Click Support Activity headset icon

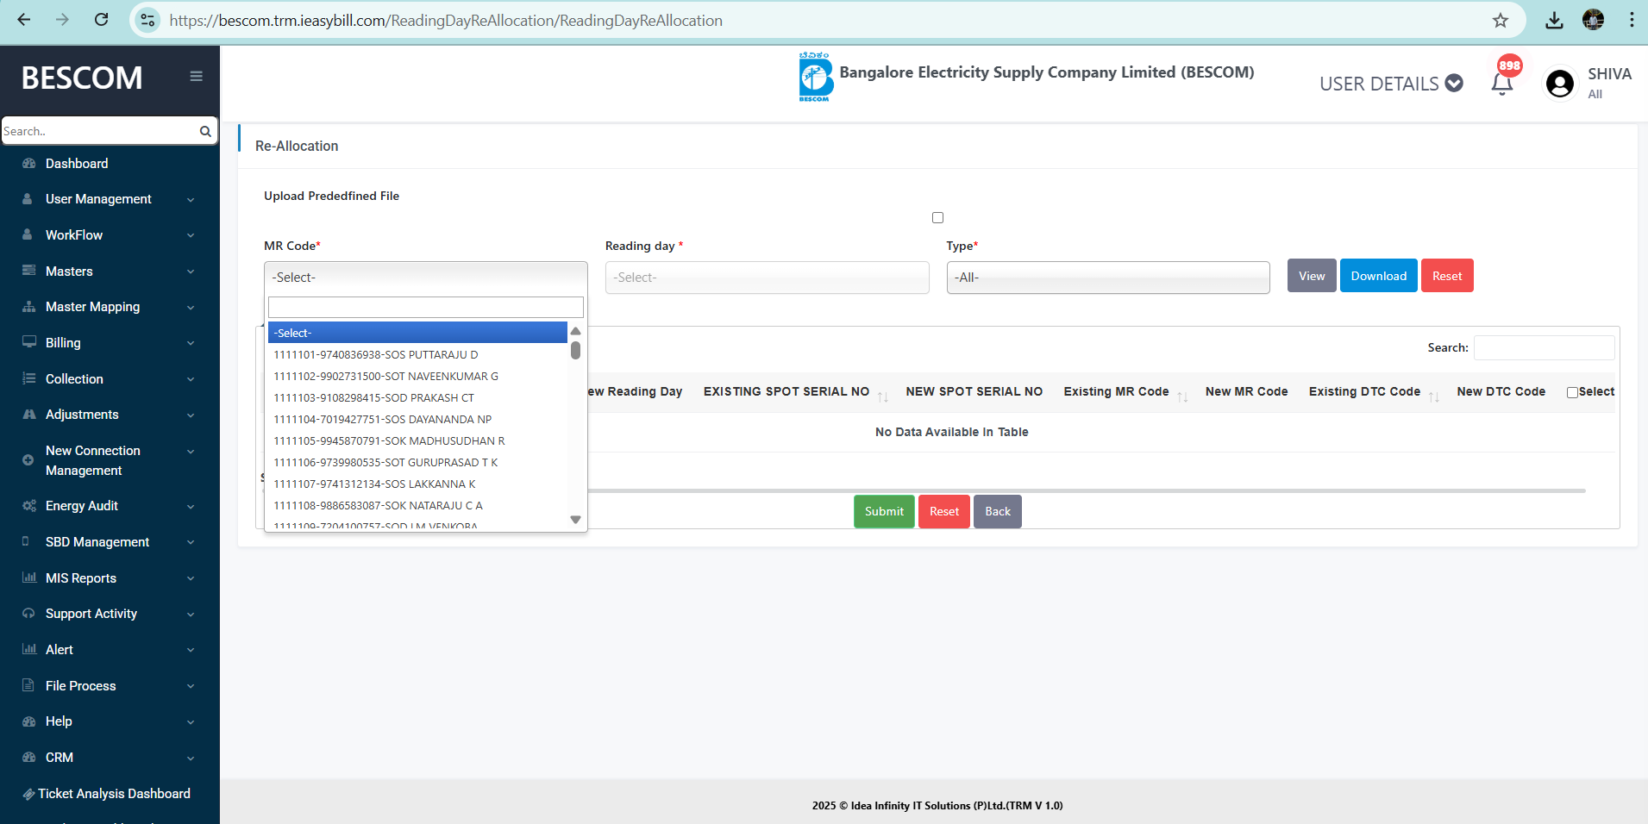point(28,613)
